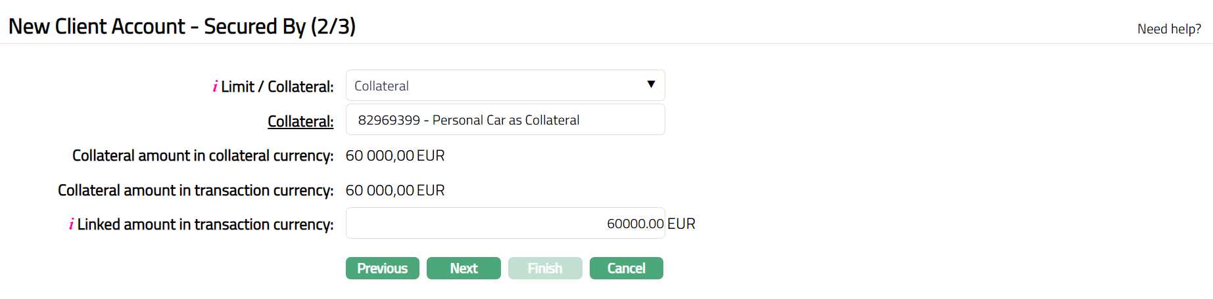Click the greyed-out Finish button

(544, 268)
